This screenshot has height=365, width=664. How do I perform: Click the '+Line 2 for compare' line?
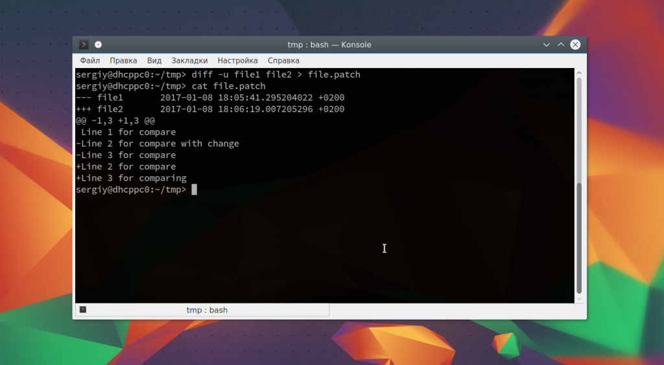pos(126,167)
